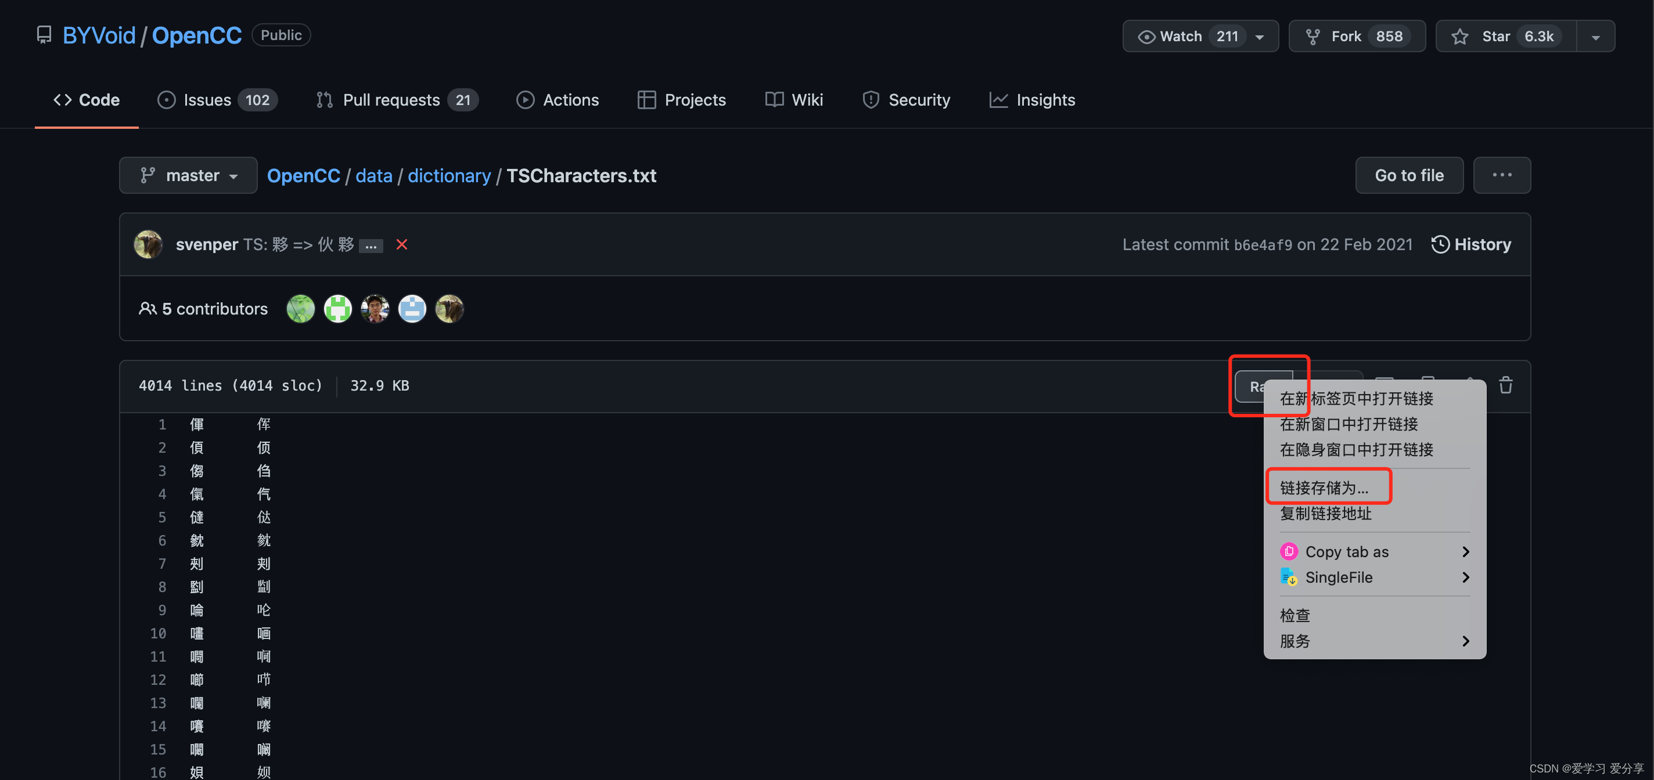Open the Pull requests tab

coord(397,100)
